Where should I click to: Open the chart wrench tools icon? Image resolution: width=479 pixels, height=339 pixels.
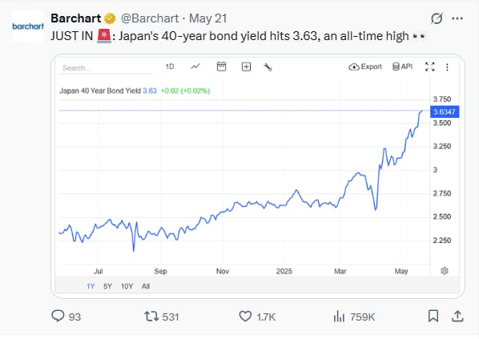pyautogui.click(x=268, y=67)
